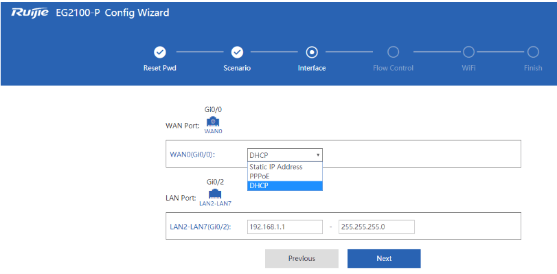The height and width of the screenshot is (274, 557).
Task: Click the Gi0/0 text above WAN port
Action: (x=213, y=109)
